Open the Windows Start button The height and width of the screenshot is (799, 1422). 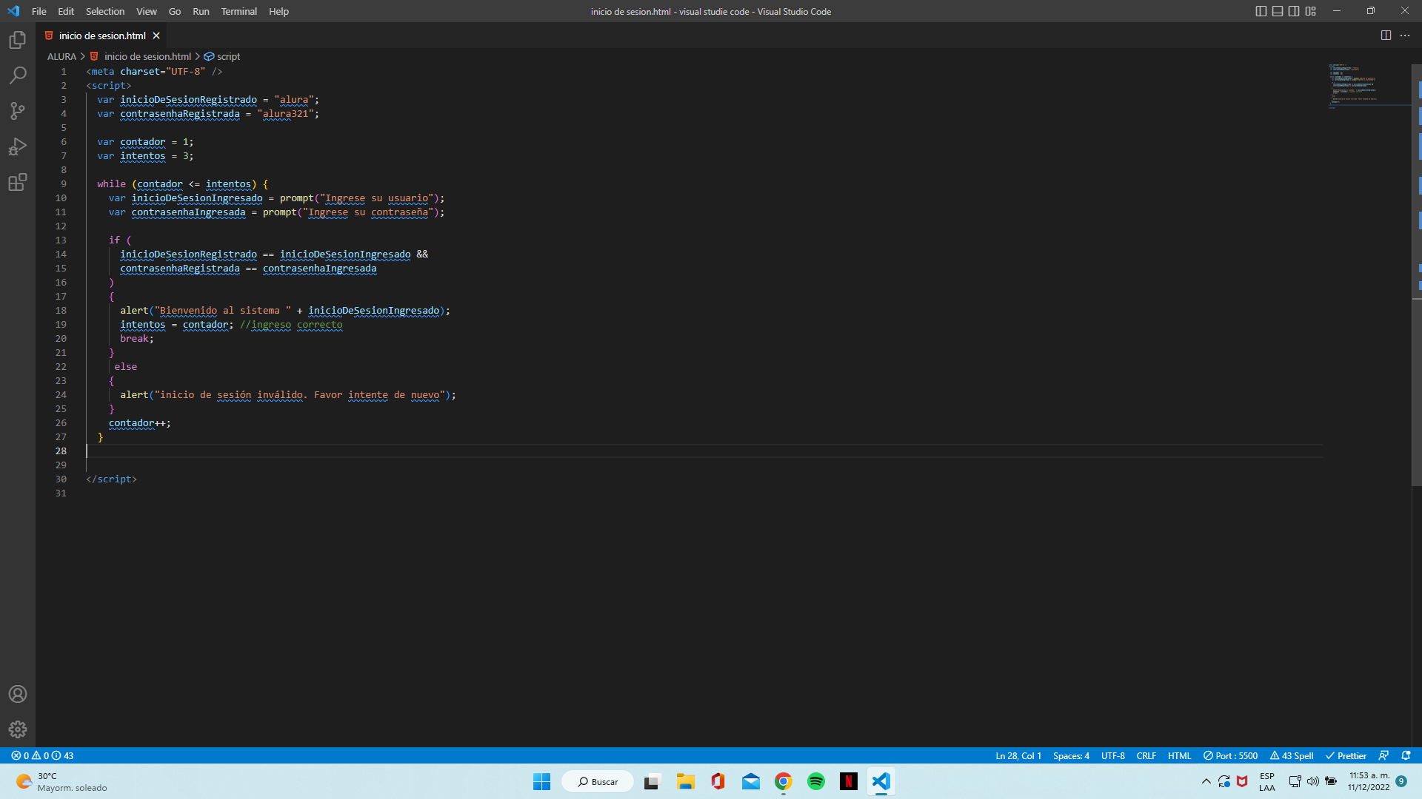click(x=542, y=781)
